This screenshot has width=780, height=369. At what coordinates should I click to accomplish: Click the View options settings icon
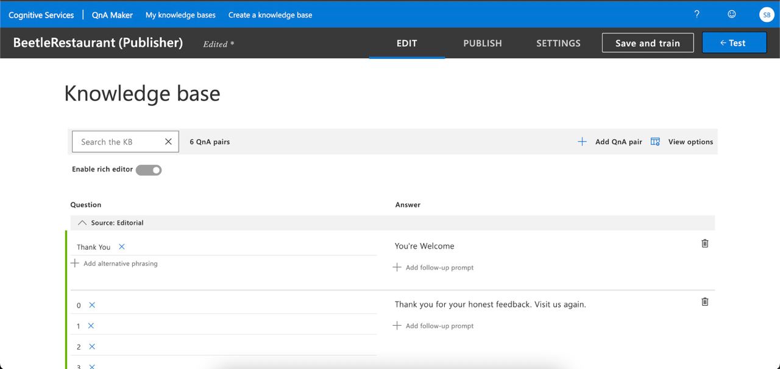[655, 142]
